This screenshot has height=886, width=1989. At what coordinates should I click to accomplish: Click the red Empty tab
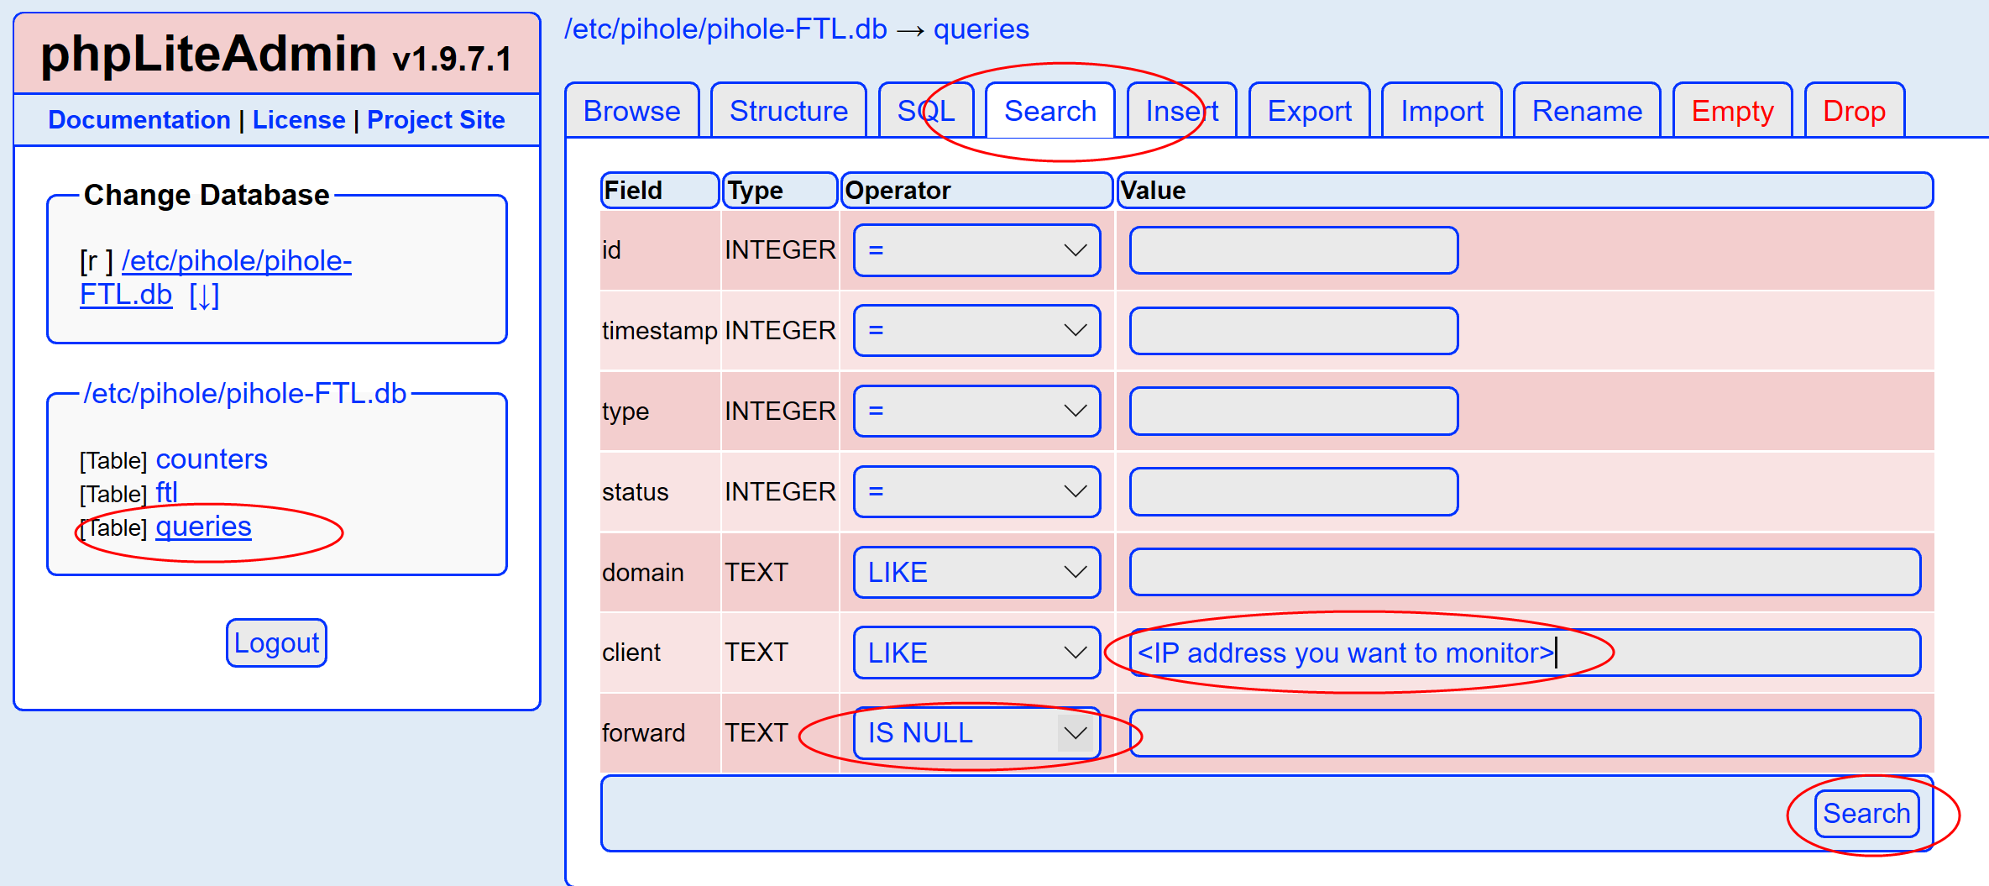(x=1732, y=111)
